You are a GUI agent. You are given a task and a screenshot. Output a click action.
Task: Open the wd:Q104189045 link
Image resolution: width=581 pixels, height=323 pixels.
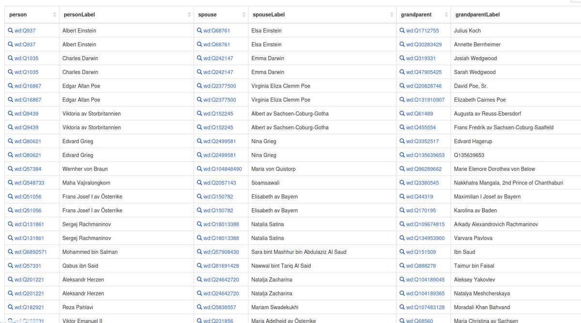(x=425, y=279)
